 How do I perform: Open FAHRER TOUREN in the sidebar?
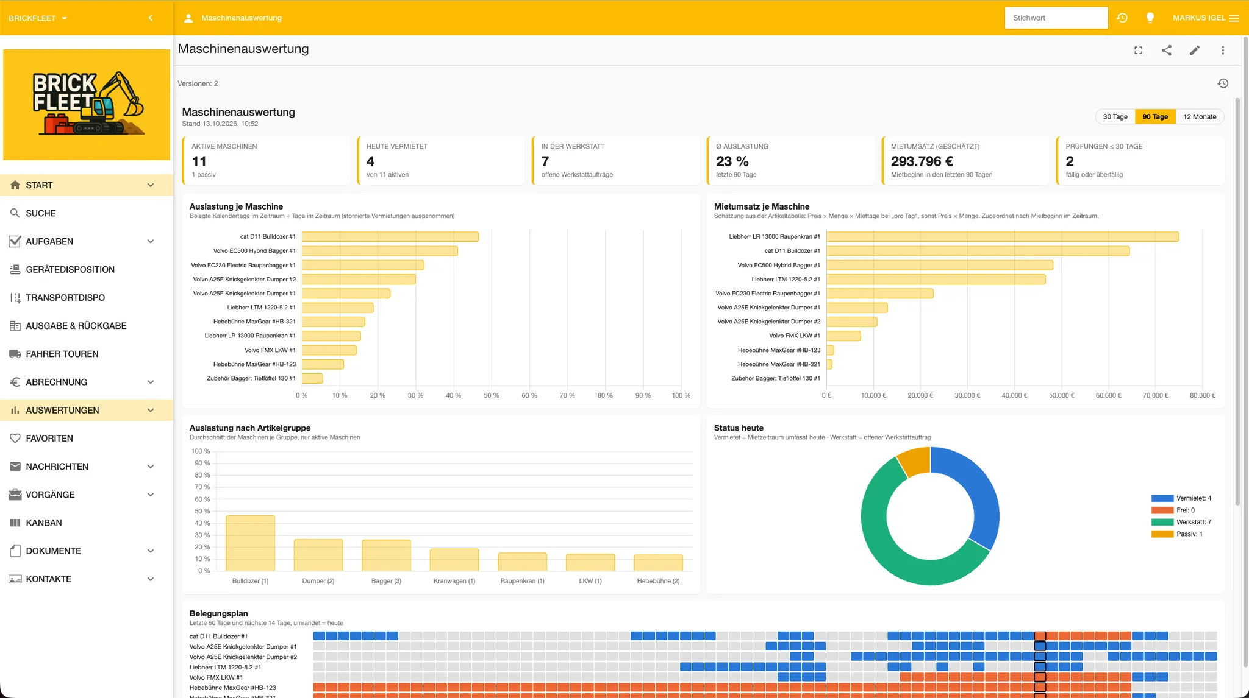[87, 353]
